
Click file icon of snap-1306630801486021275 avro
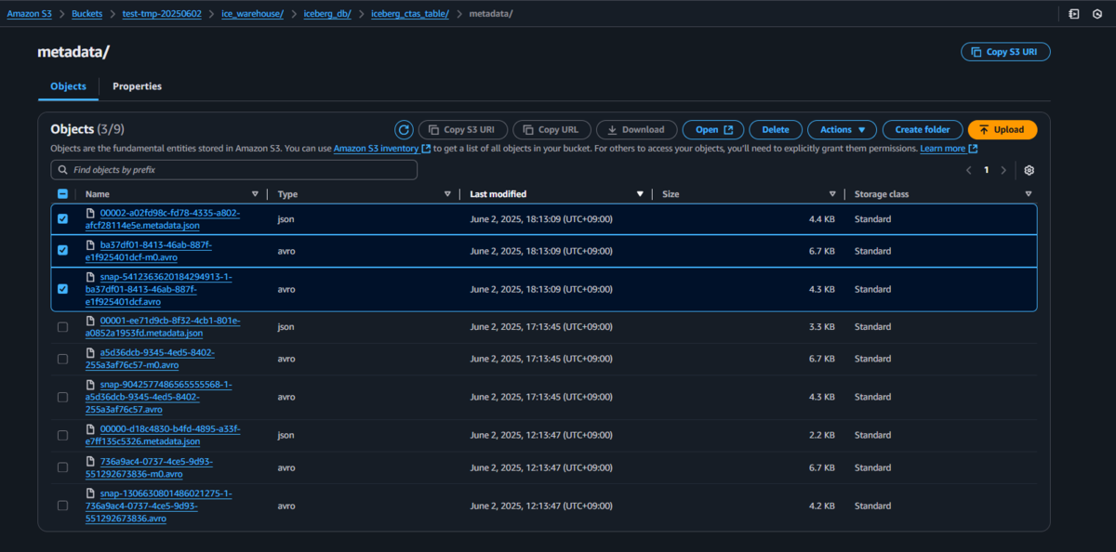[91, 493]
